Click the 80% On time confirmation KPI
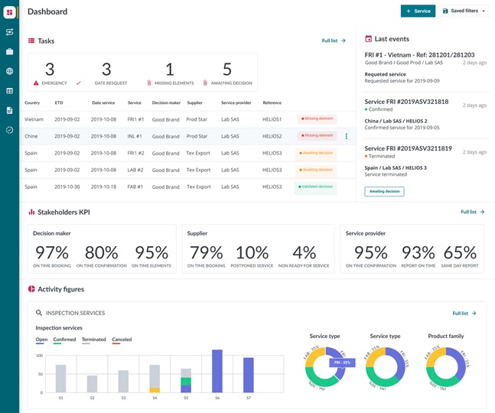 (101, 256)
